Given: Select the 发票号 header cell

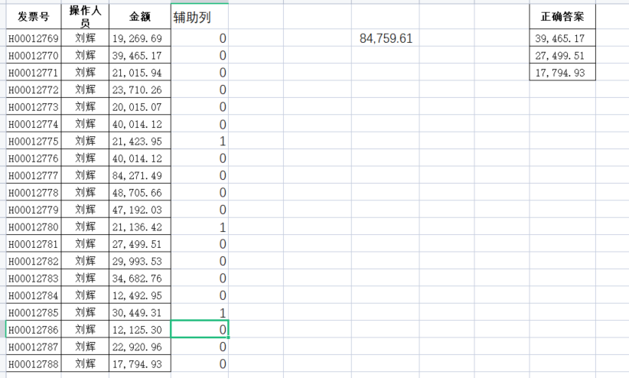Looking at the screenshot, I should pos(34,17).
